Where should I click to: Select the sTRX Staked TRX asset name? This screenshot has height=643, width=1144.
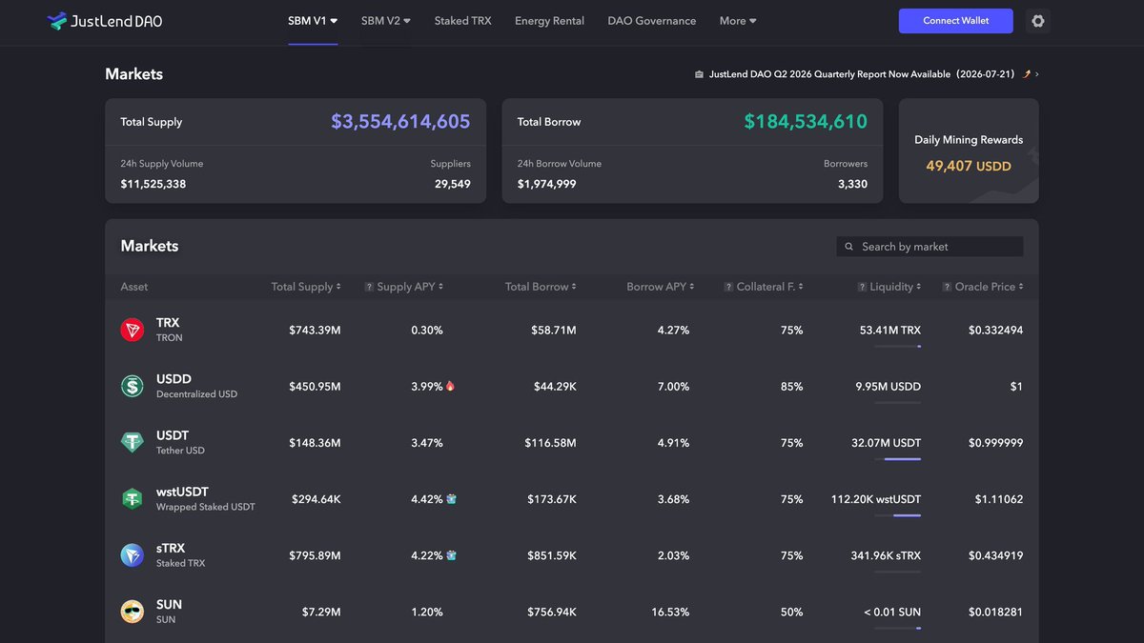[181, 555]
